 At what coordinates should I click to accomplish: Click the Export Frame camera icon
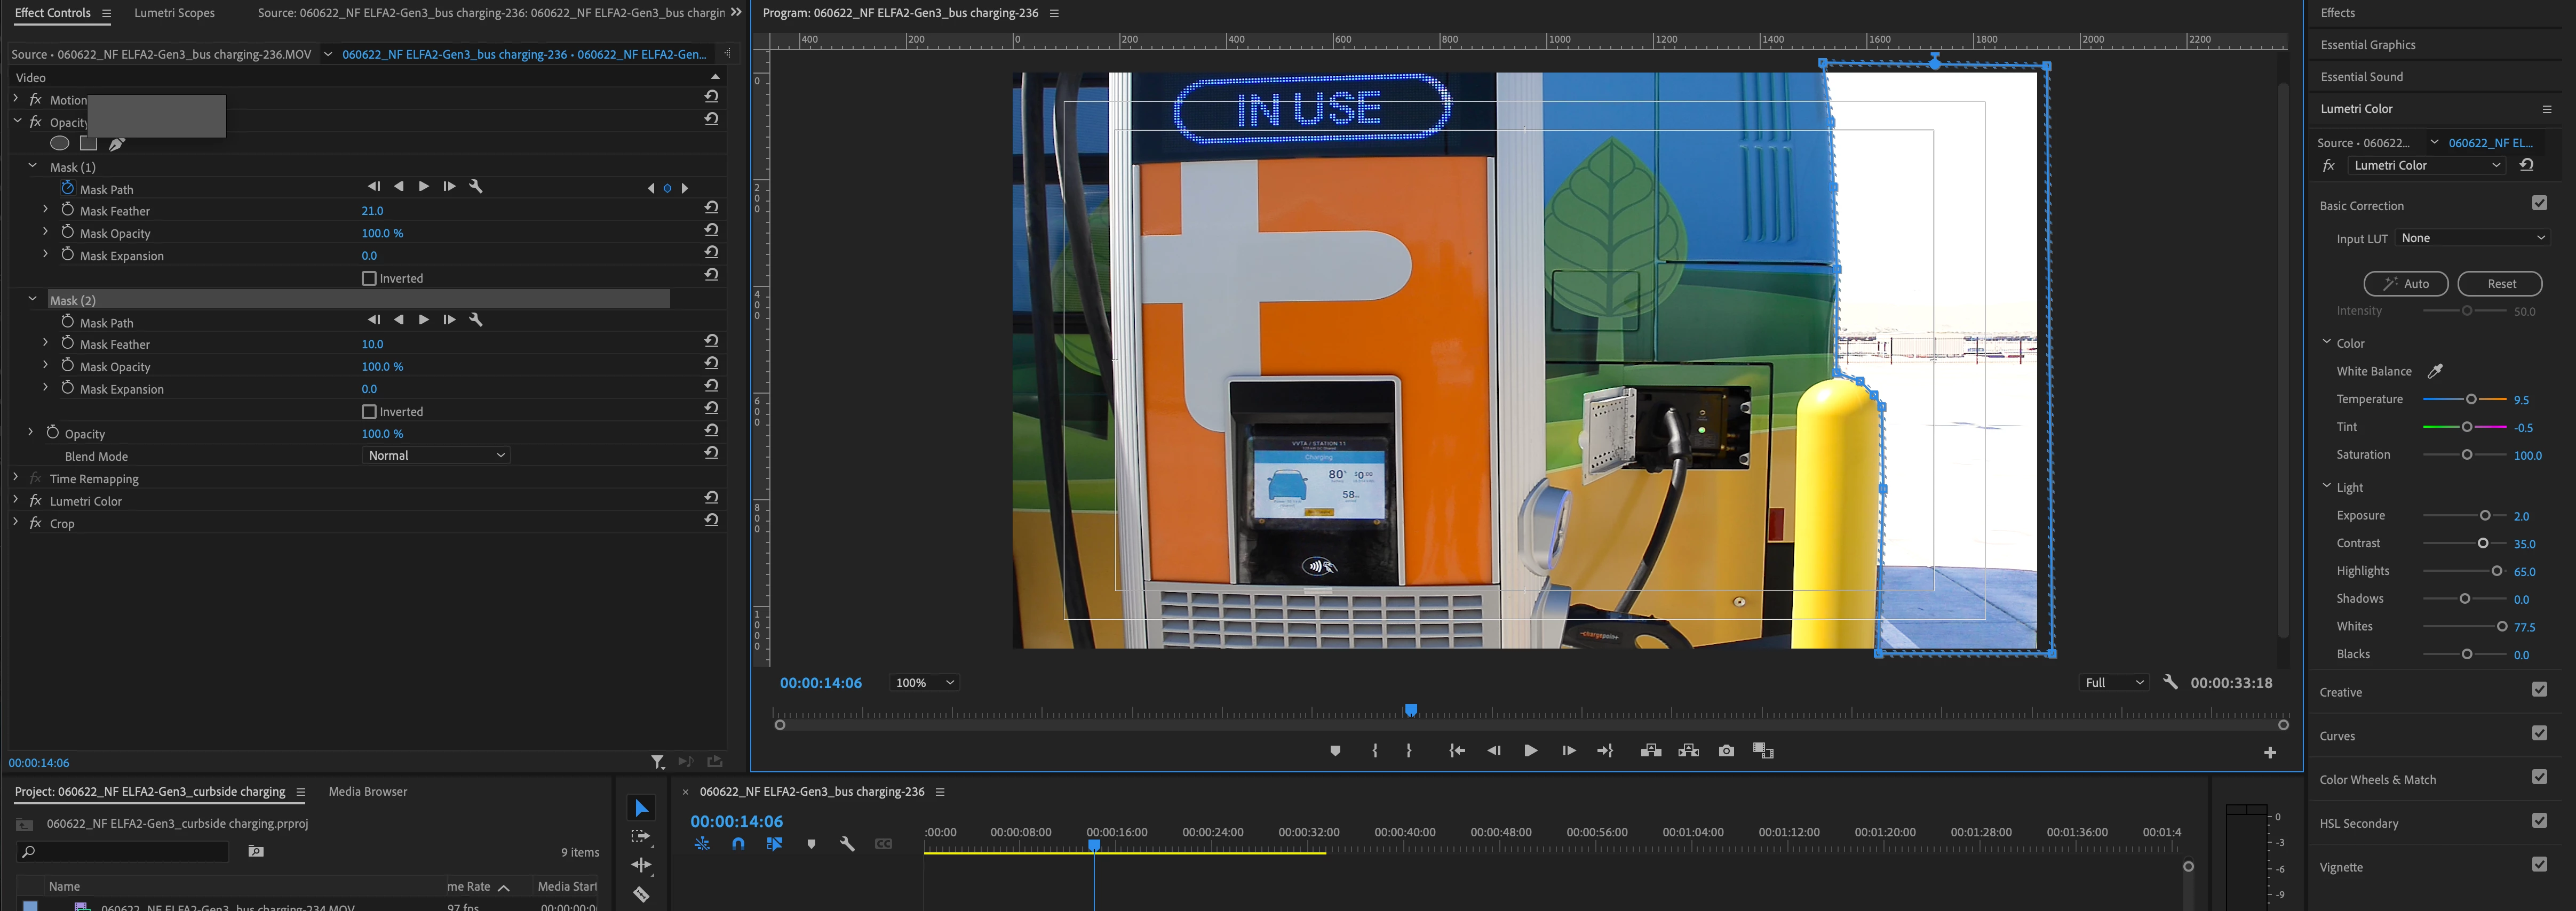[1726, 751]
